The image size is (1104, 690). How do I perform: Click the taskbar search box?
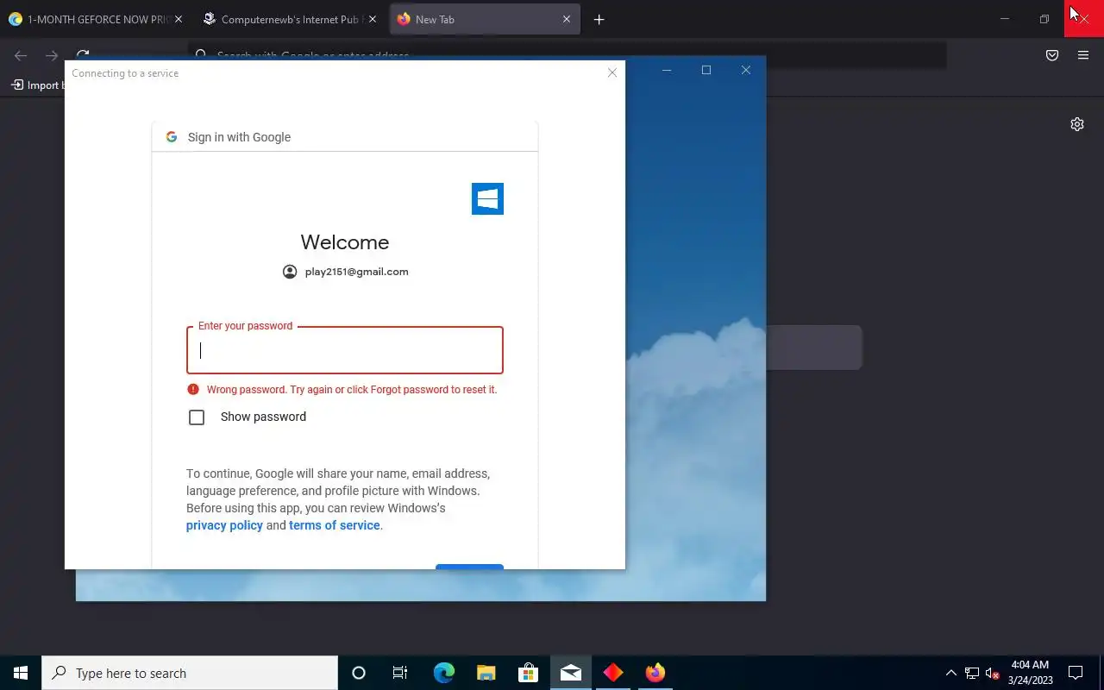pyautogui.click(x=190, y=673)
